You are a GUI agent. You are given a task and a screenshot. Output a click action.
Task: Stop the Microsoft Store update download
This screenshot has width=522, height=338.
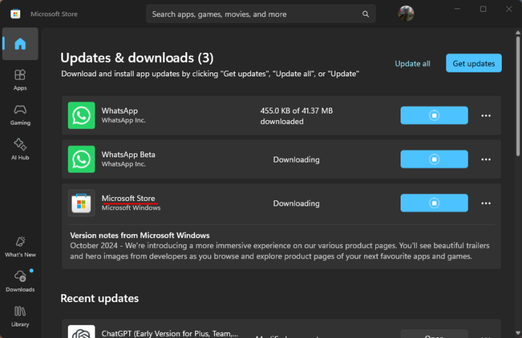pos(434,203)
